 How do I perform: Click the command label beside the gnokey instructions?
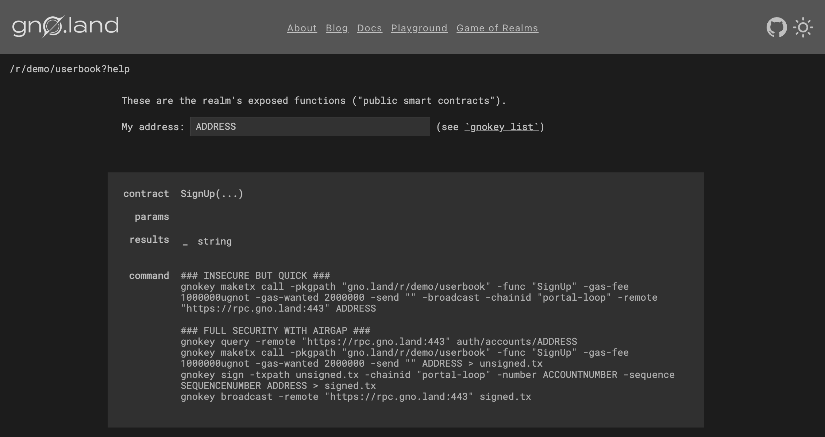coord(149,276)
